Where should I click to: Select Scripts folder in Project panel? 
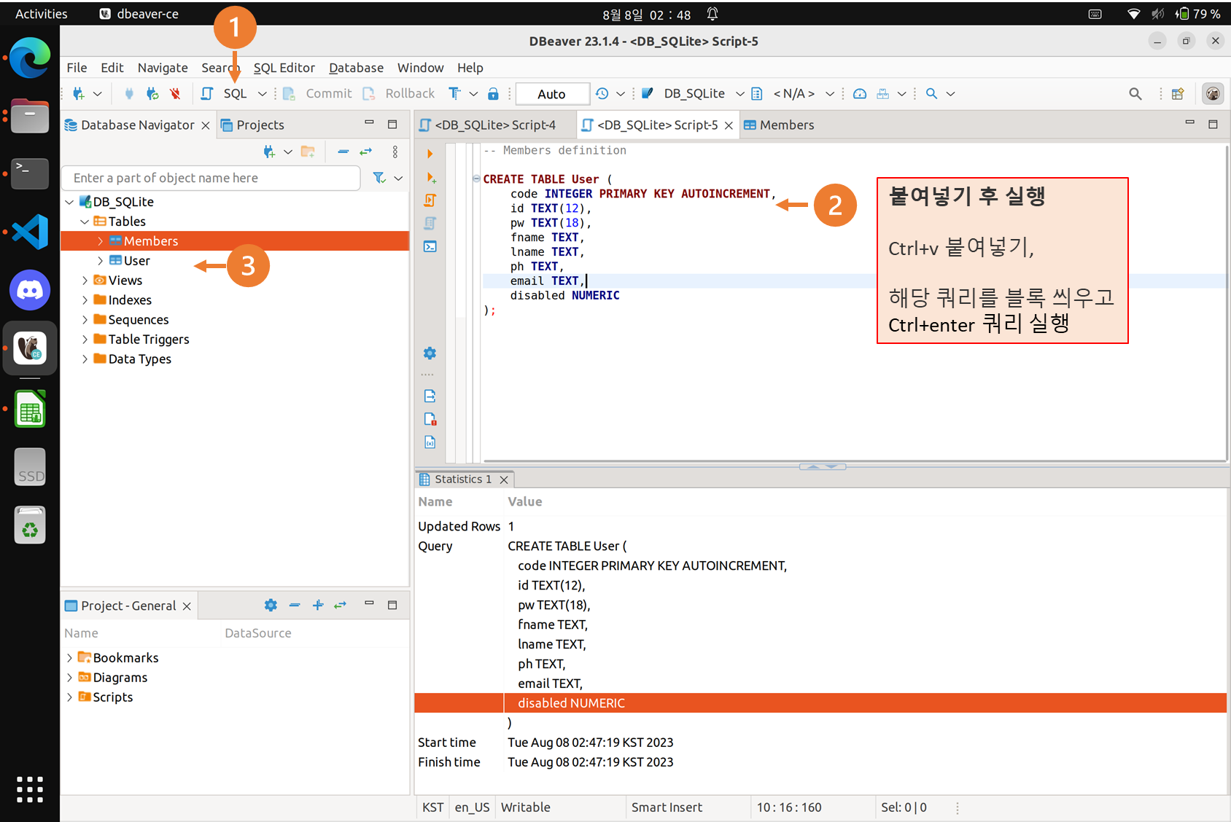click(113, 697)
